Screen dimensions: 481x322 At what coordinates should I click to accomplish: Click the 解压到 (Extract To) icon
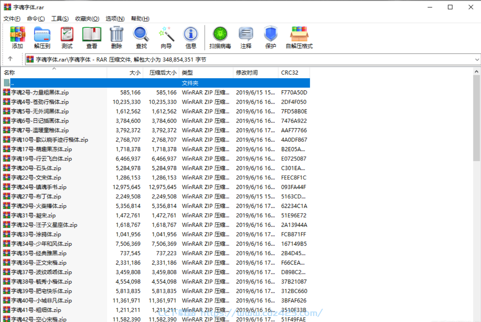click(x=42, y=37)
